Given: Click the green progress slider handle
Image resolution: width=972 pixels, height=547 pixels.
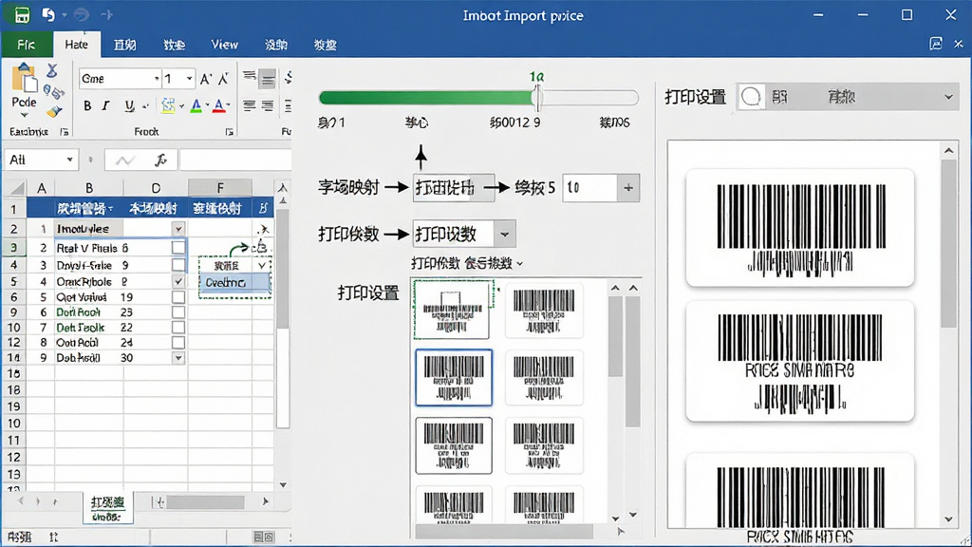Looking at the screenshot, I should point(537,98).
